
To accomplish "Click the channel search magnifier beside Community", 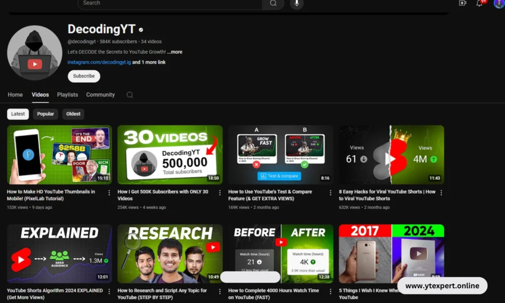I will click(129, 95).
